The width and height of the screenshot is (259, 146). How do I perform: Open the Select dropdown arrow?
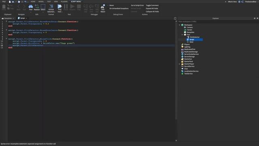pos(43,12)
